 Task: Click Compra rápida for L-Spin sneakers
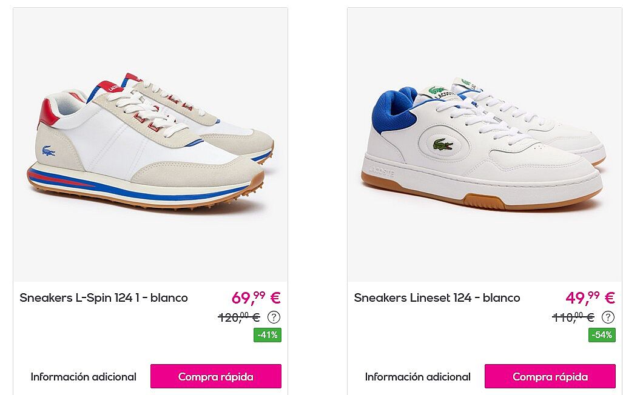coord(216,376)
